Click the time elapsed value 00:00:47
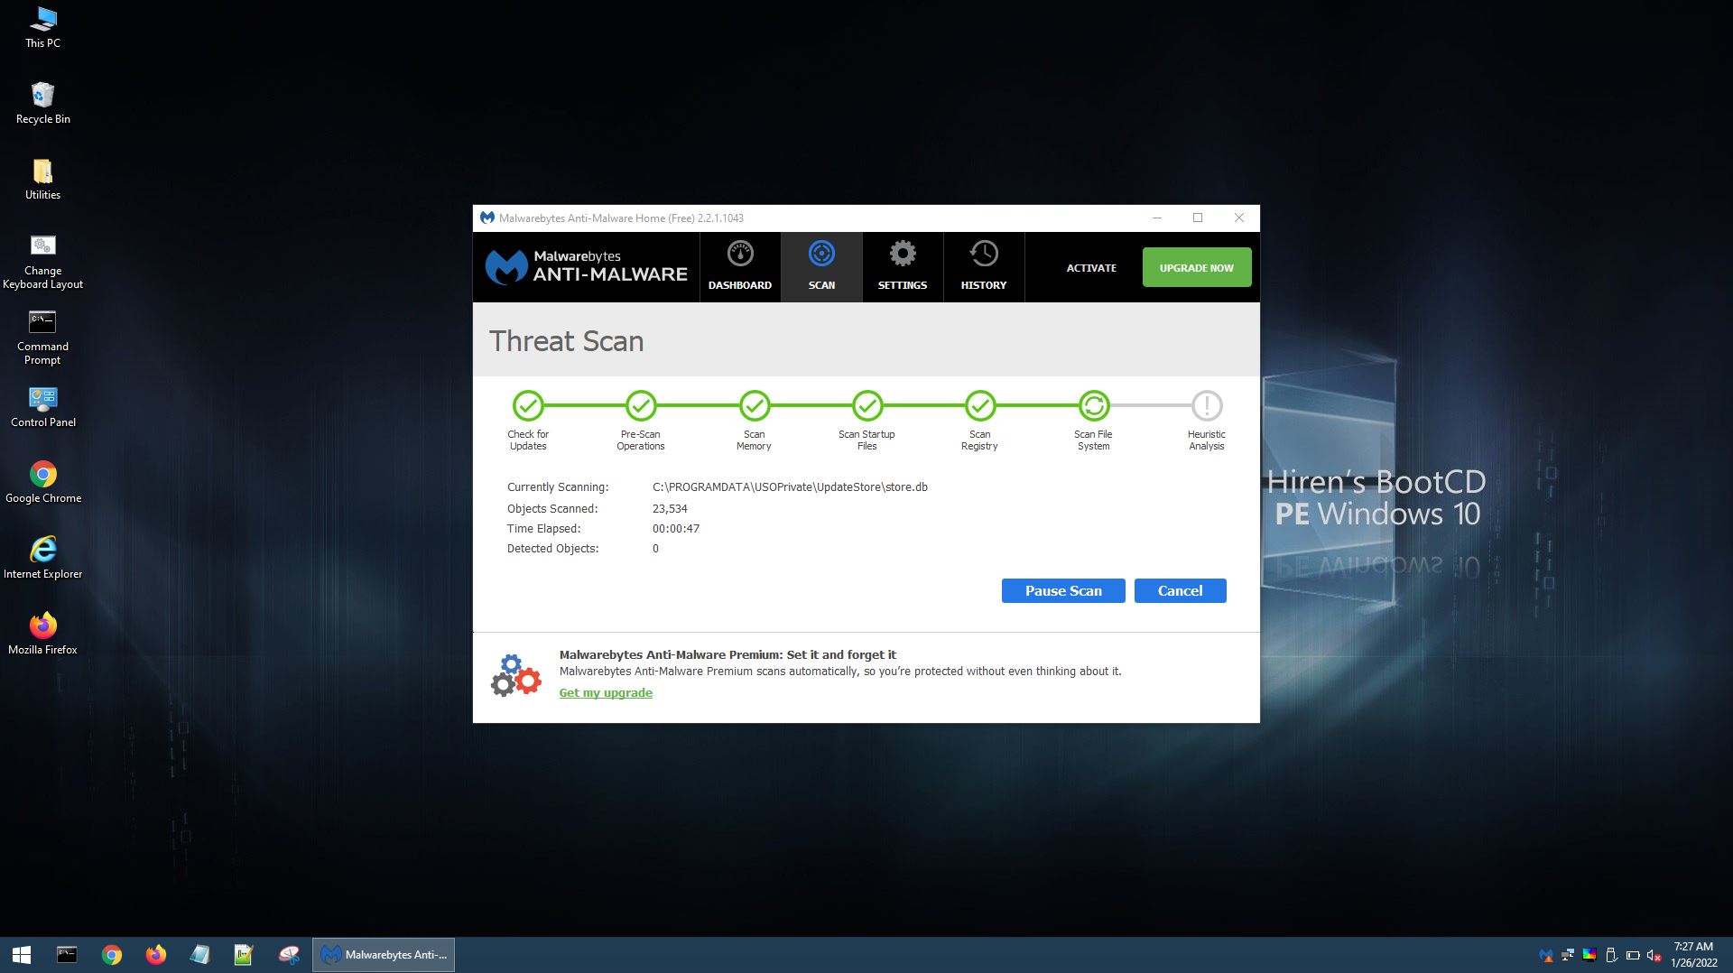 [676, 529]
